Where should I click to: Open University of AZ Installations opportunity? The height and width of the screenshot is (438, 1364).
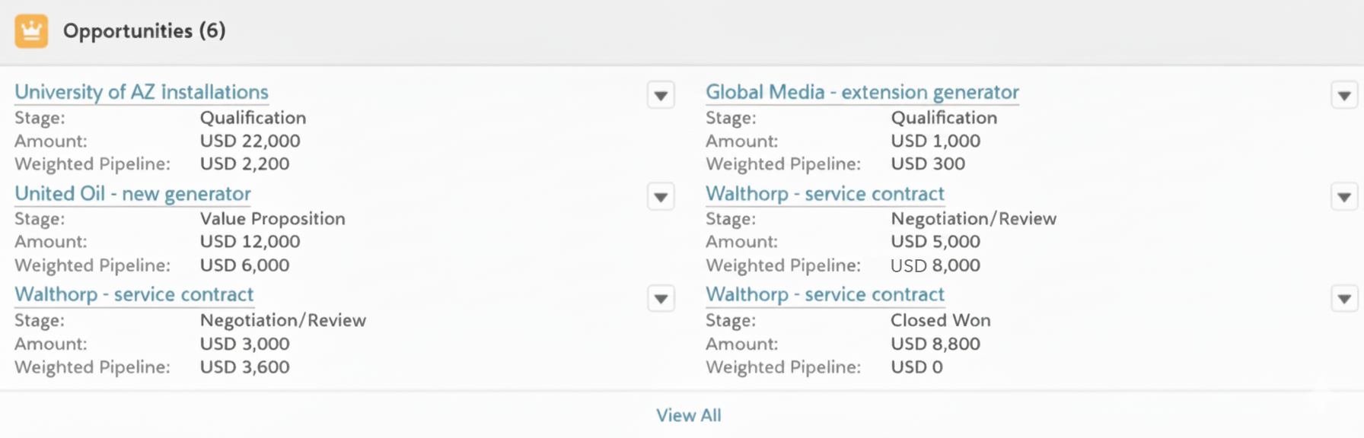click(x=142, y=92)
